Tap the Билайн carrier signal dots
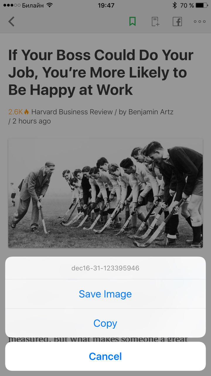The width and height of the screenshot is (211, 376). tap(12, 5)
